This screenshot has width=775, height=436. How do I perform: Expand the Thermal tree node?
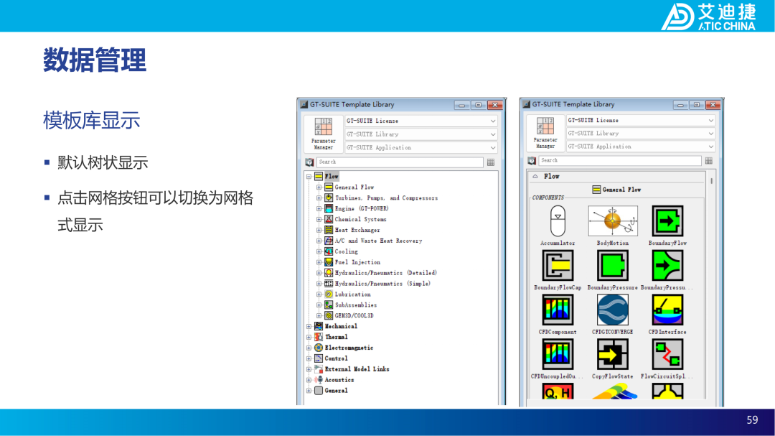(309, 337)
